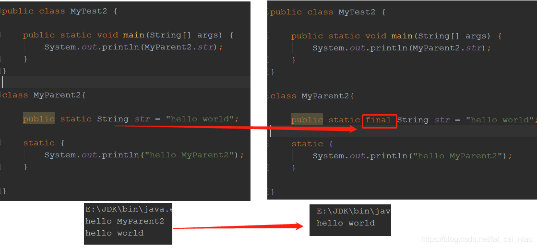Collapse main method fold marker in right editor

coord(269,35)
